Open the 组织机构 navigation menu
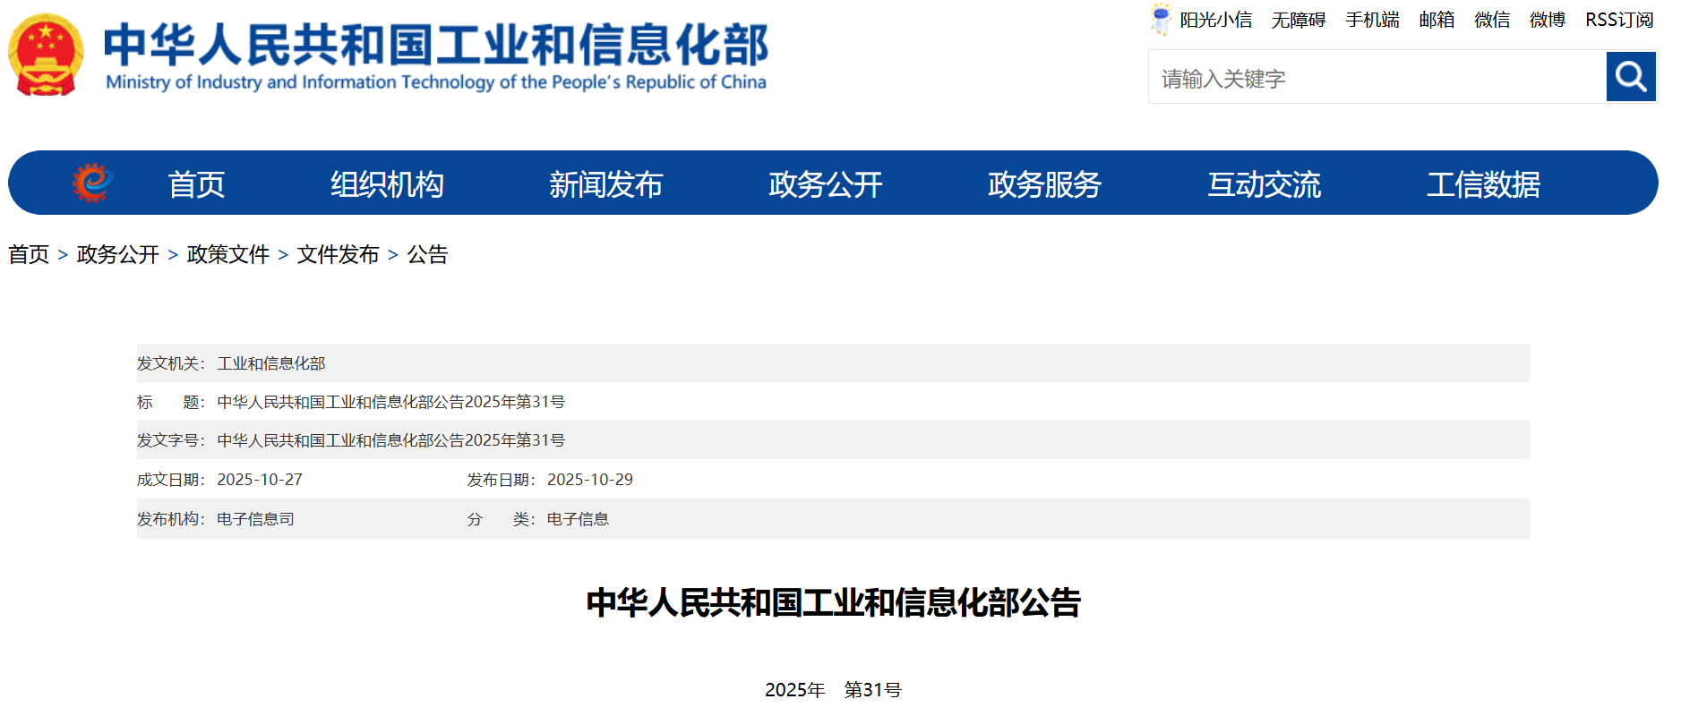The image size is (1681, 716). (387, 184)
